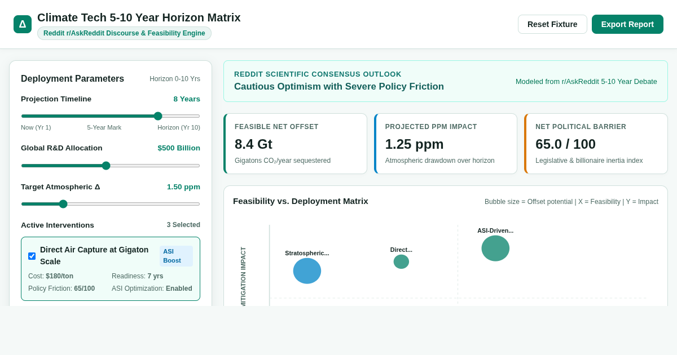Select the Direct bubble in the matrix
This screenshot has width=677, height=355.
401,261
